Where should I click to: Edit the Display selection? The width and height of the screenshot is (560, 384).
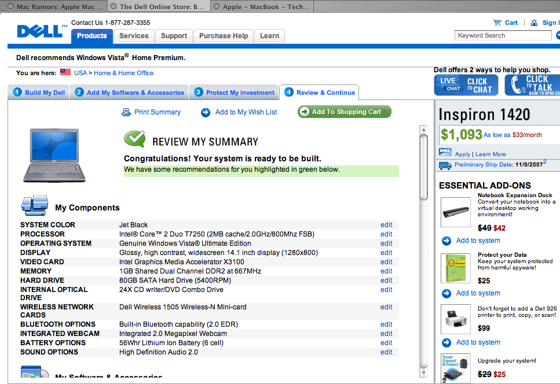[x=386, y=253]
